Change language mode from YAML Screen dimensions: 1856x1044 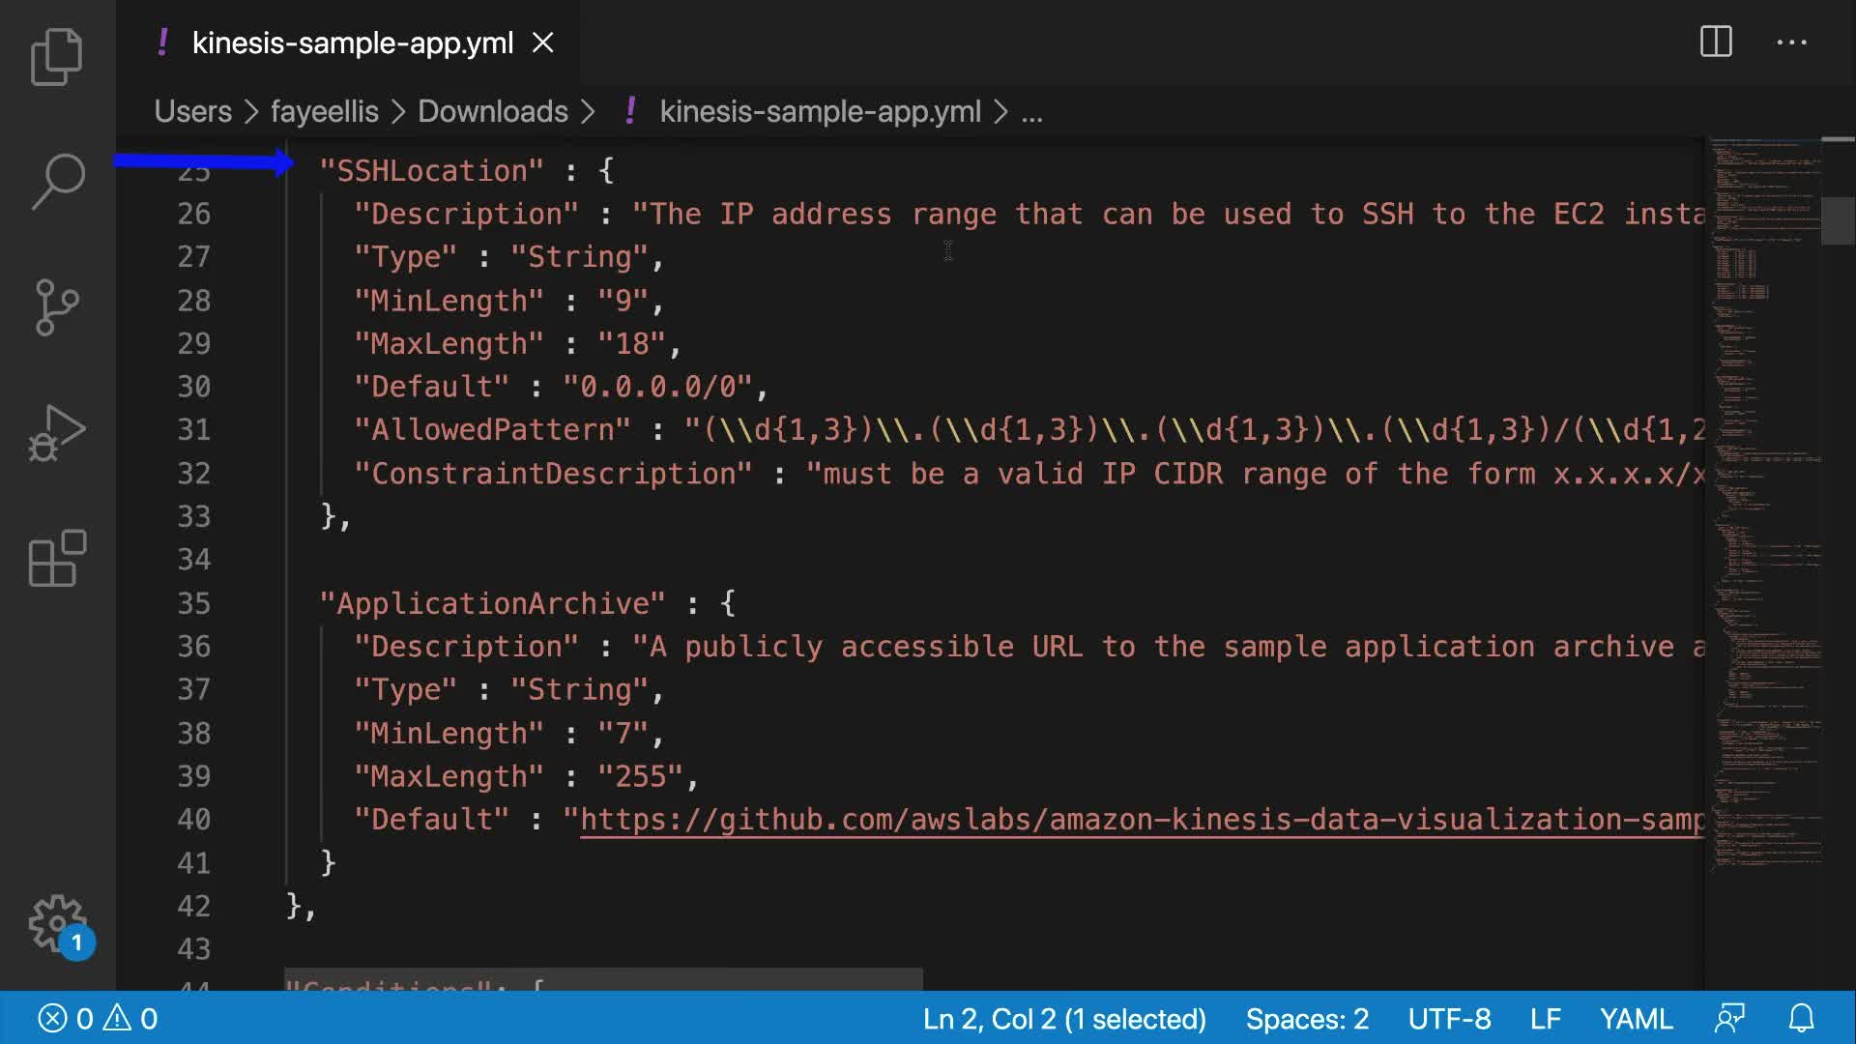click(x=1636, y=1019)
